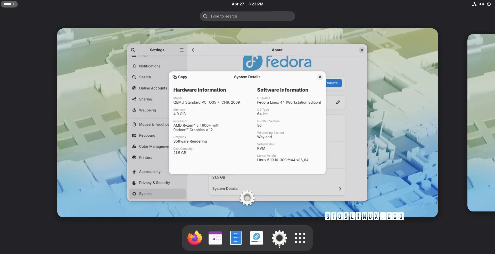This screenshot has width=495, height=254.
Task: Click the Settings gear in dock
Action: click(279, 238)
